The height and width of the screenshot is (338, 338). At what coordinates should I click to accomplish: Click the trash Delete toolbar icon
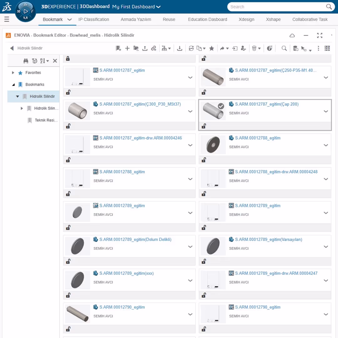tap(254, 48)
